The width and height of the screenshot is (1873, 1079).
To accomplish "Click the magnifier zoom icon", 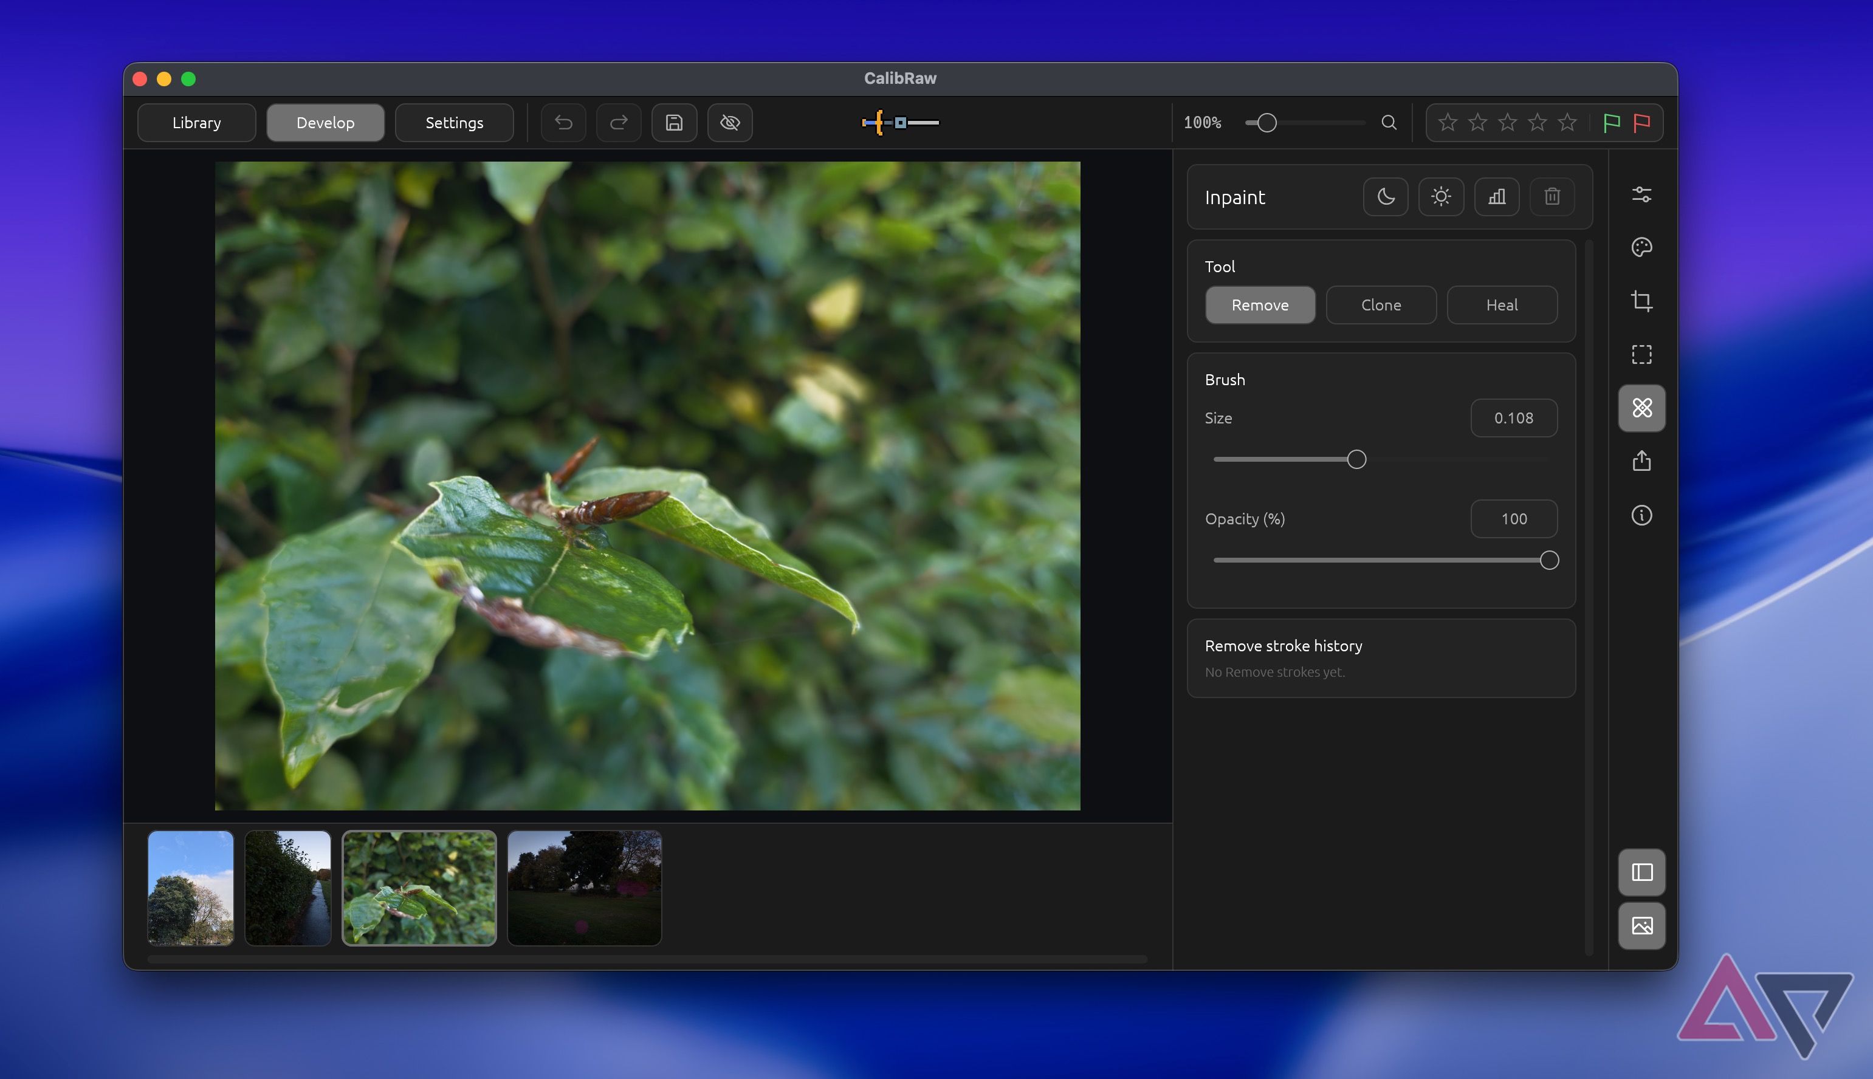I will pos(1389,122).
